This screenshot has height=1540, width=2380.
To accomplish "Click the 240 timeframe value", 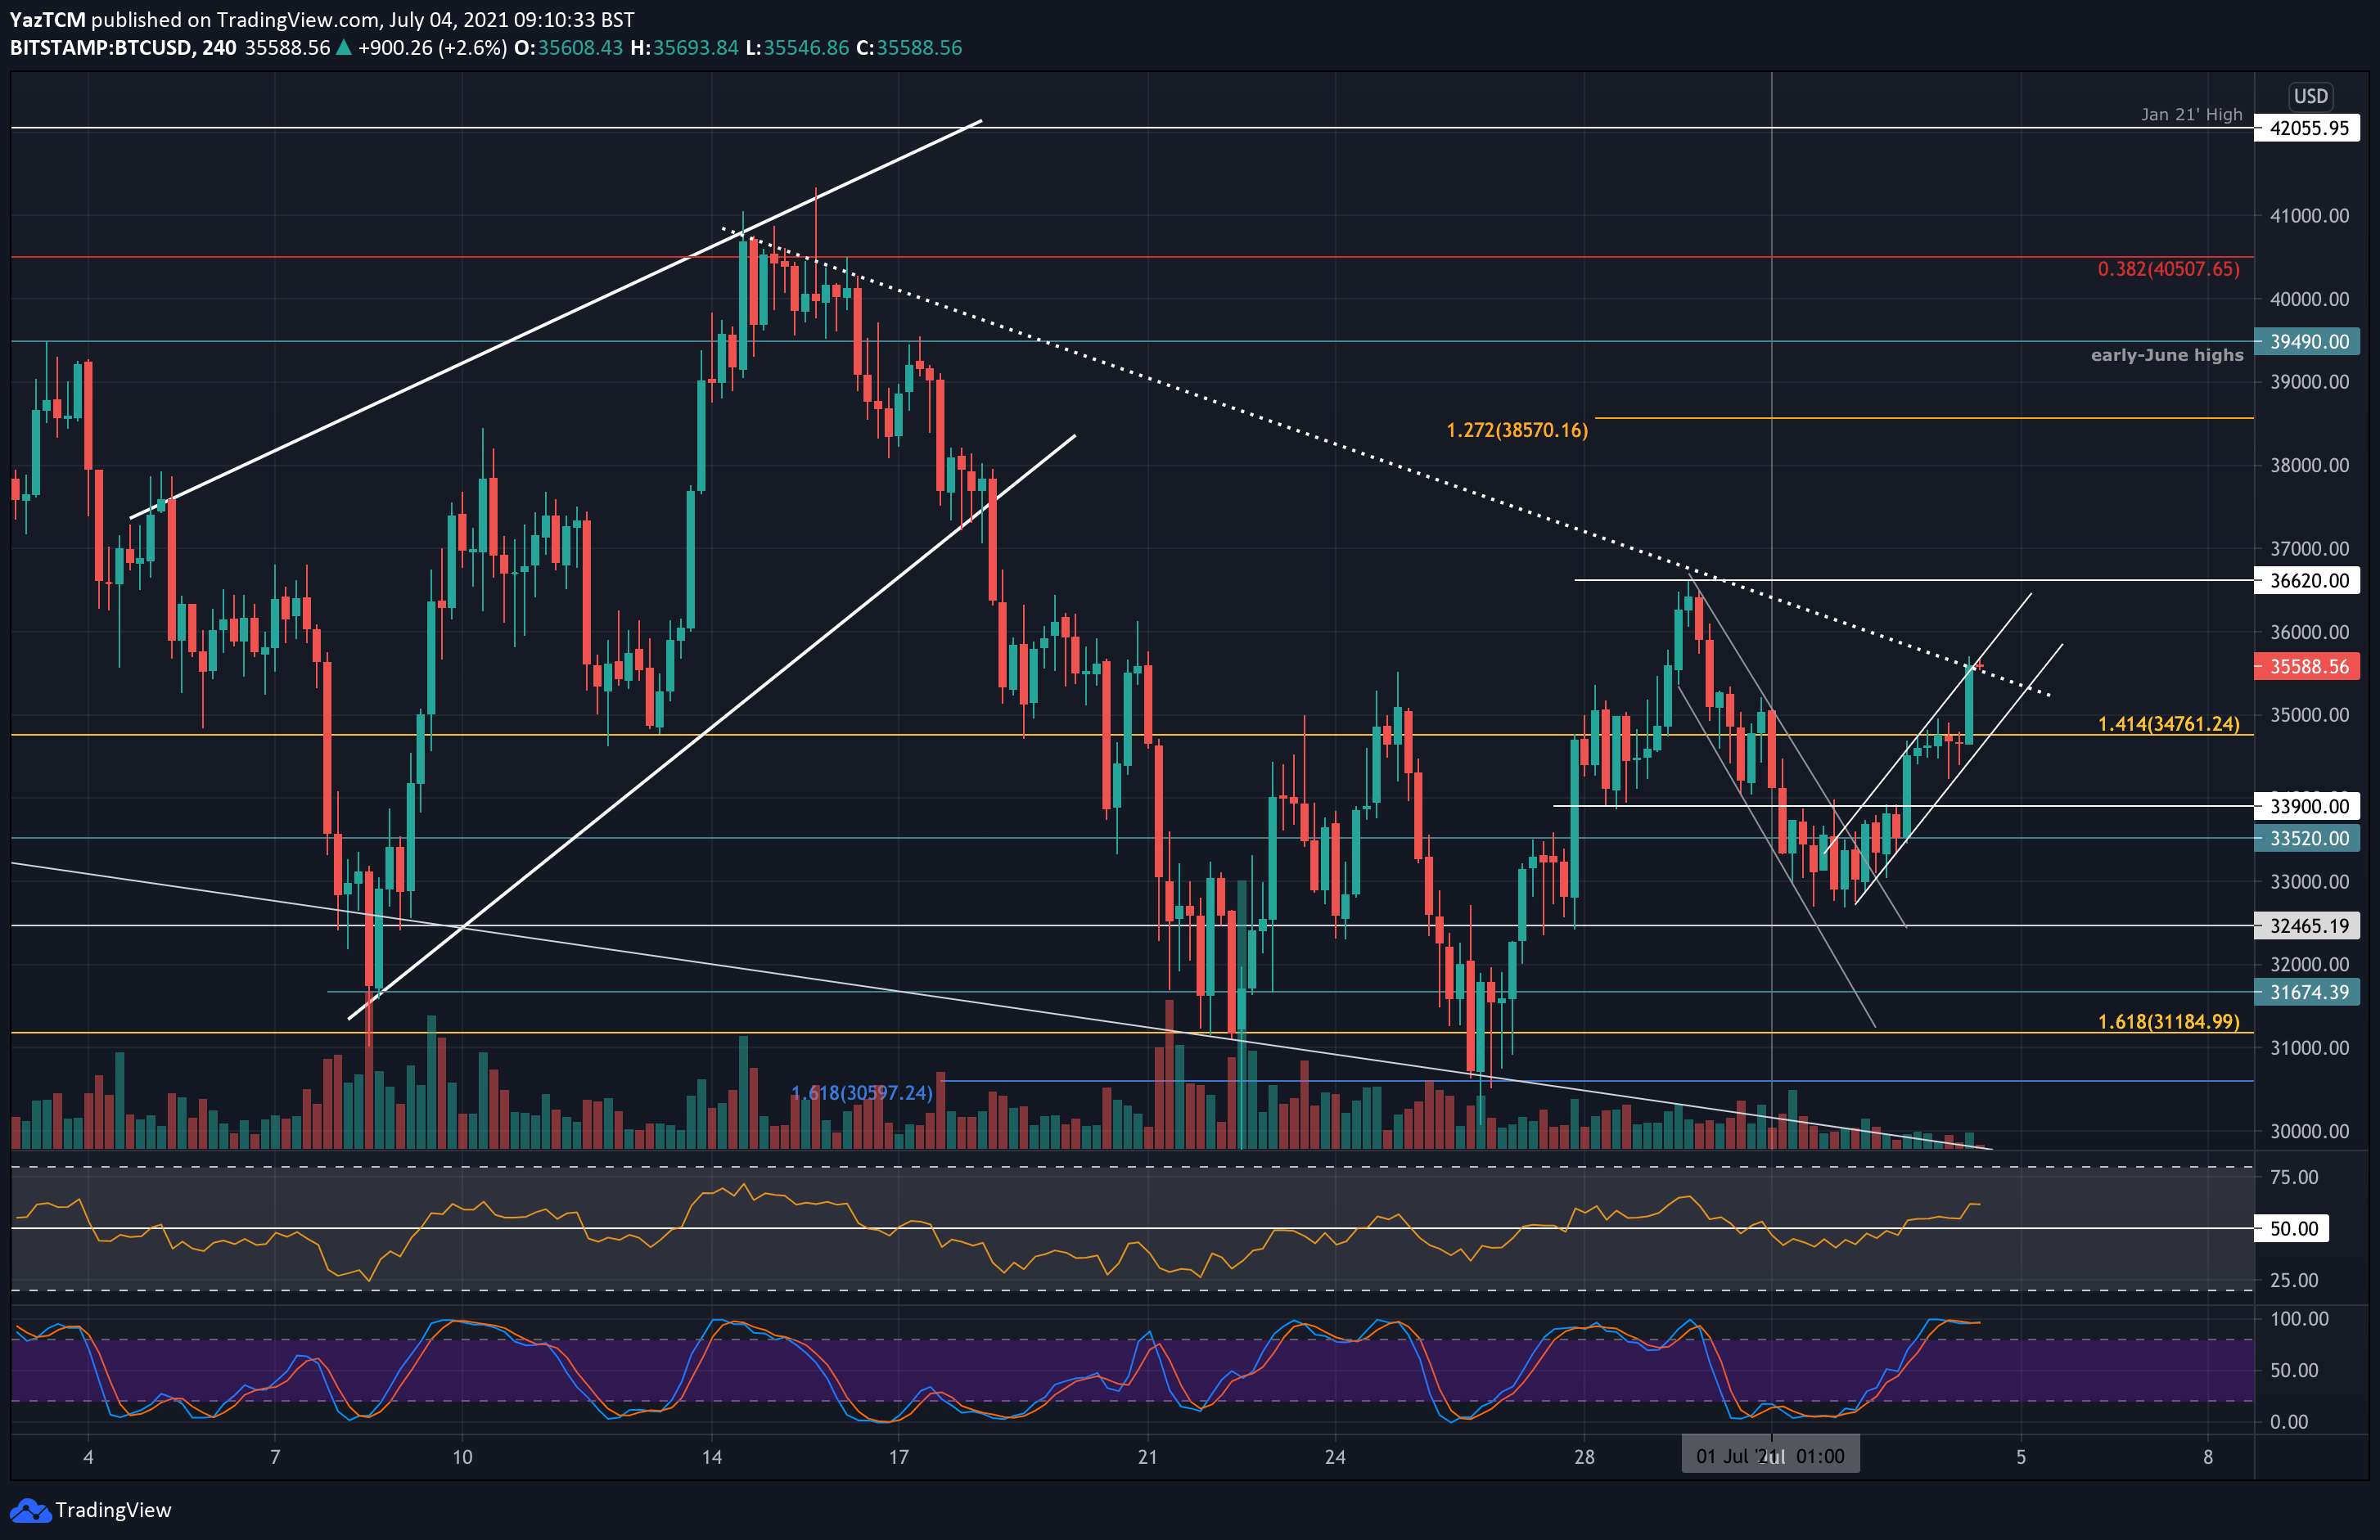I will tap(219, 48).
